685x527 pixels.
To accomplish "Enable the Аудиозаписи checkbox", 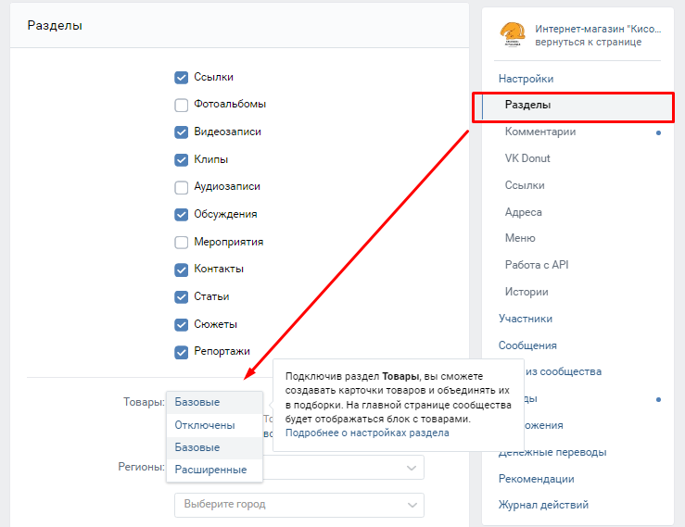I will coord(182,187).
